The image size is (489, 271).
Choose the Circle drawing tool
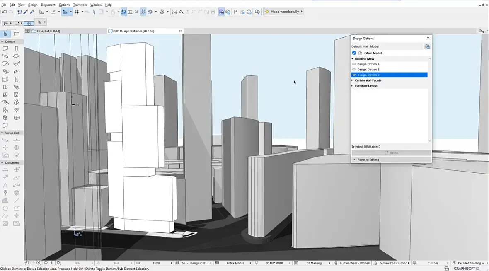(5, 208)
